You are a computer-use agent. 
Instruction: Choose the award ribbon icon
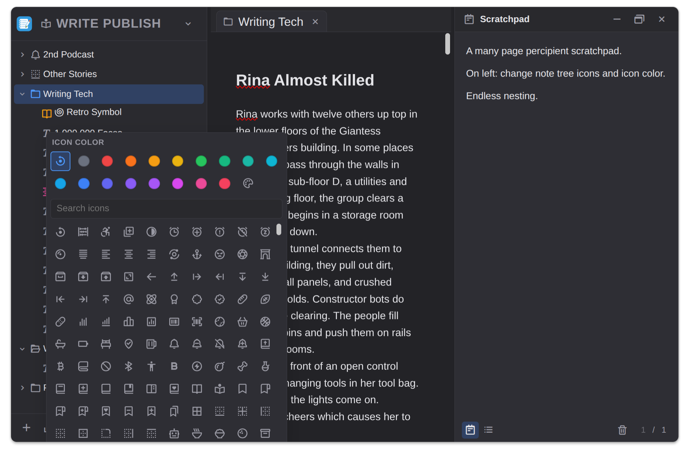[174, 299]
